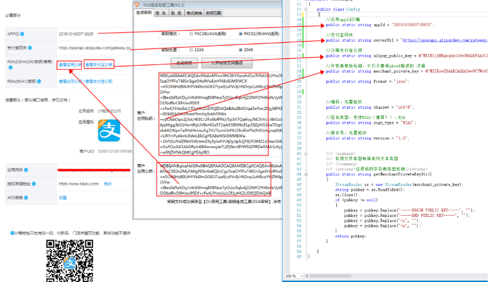Click the format = "json" code line

[368, 82]
